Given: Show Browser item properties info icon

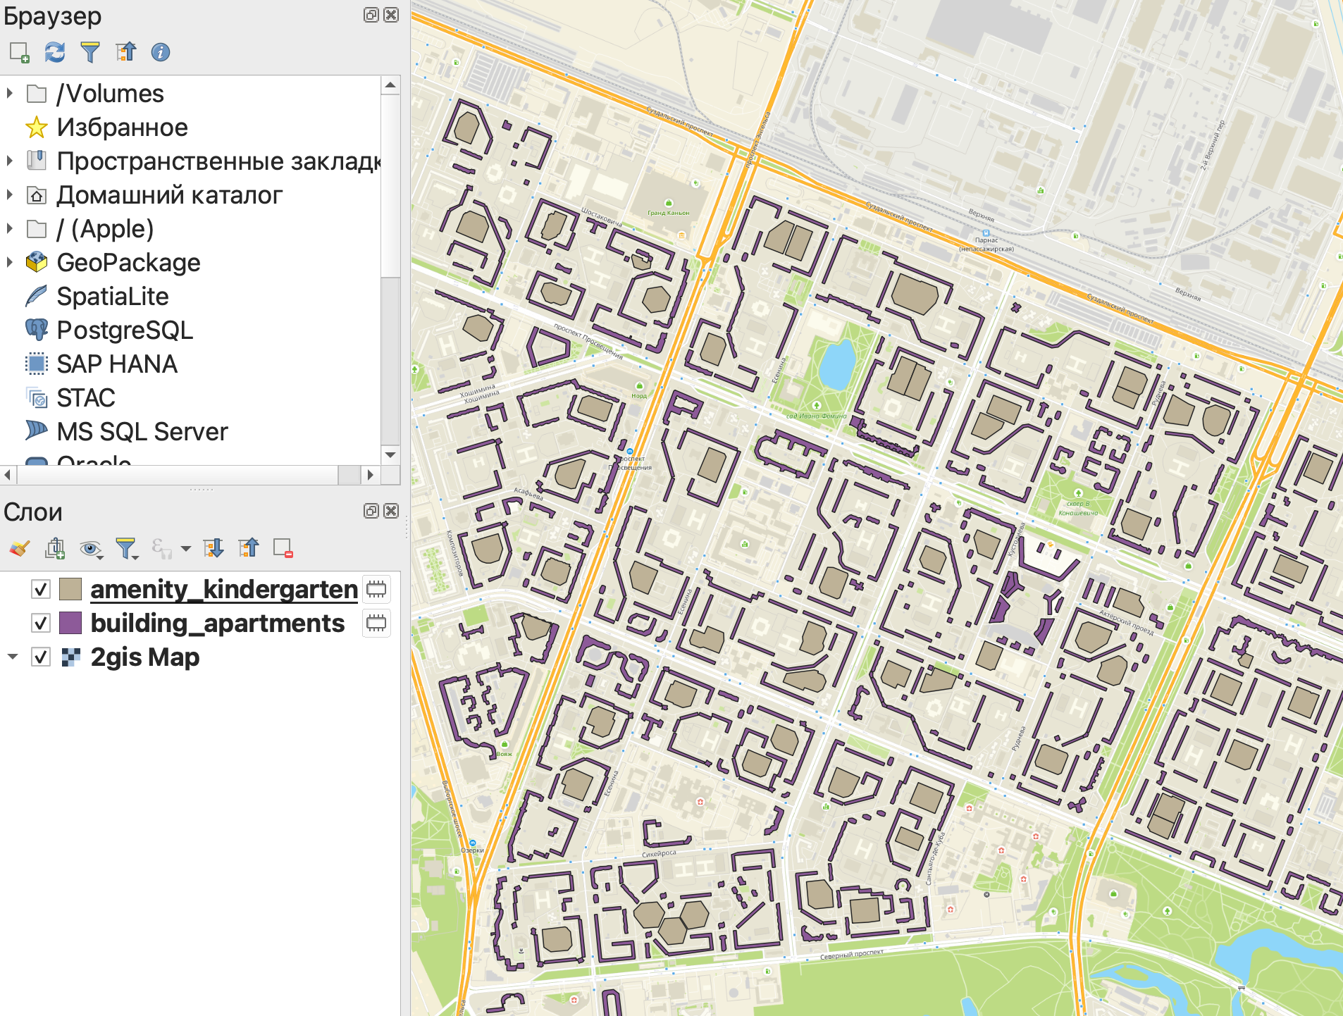Looking at the screenshot, I should pyautogui.click(x=161, y=52).
